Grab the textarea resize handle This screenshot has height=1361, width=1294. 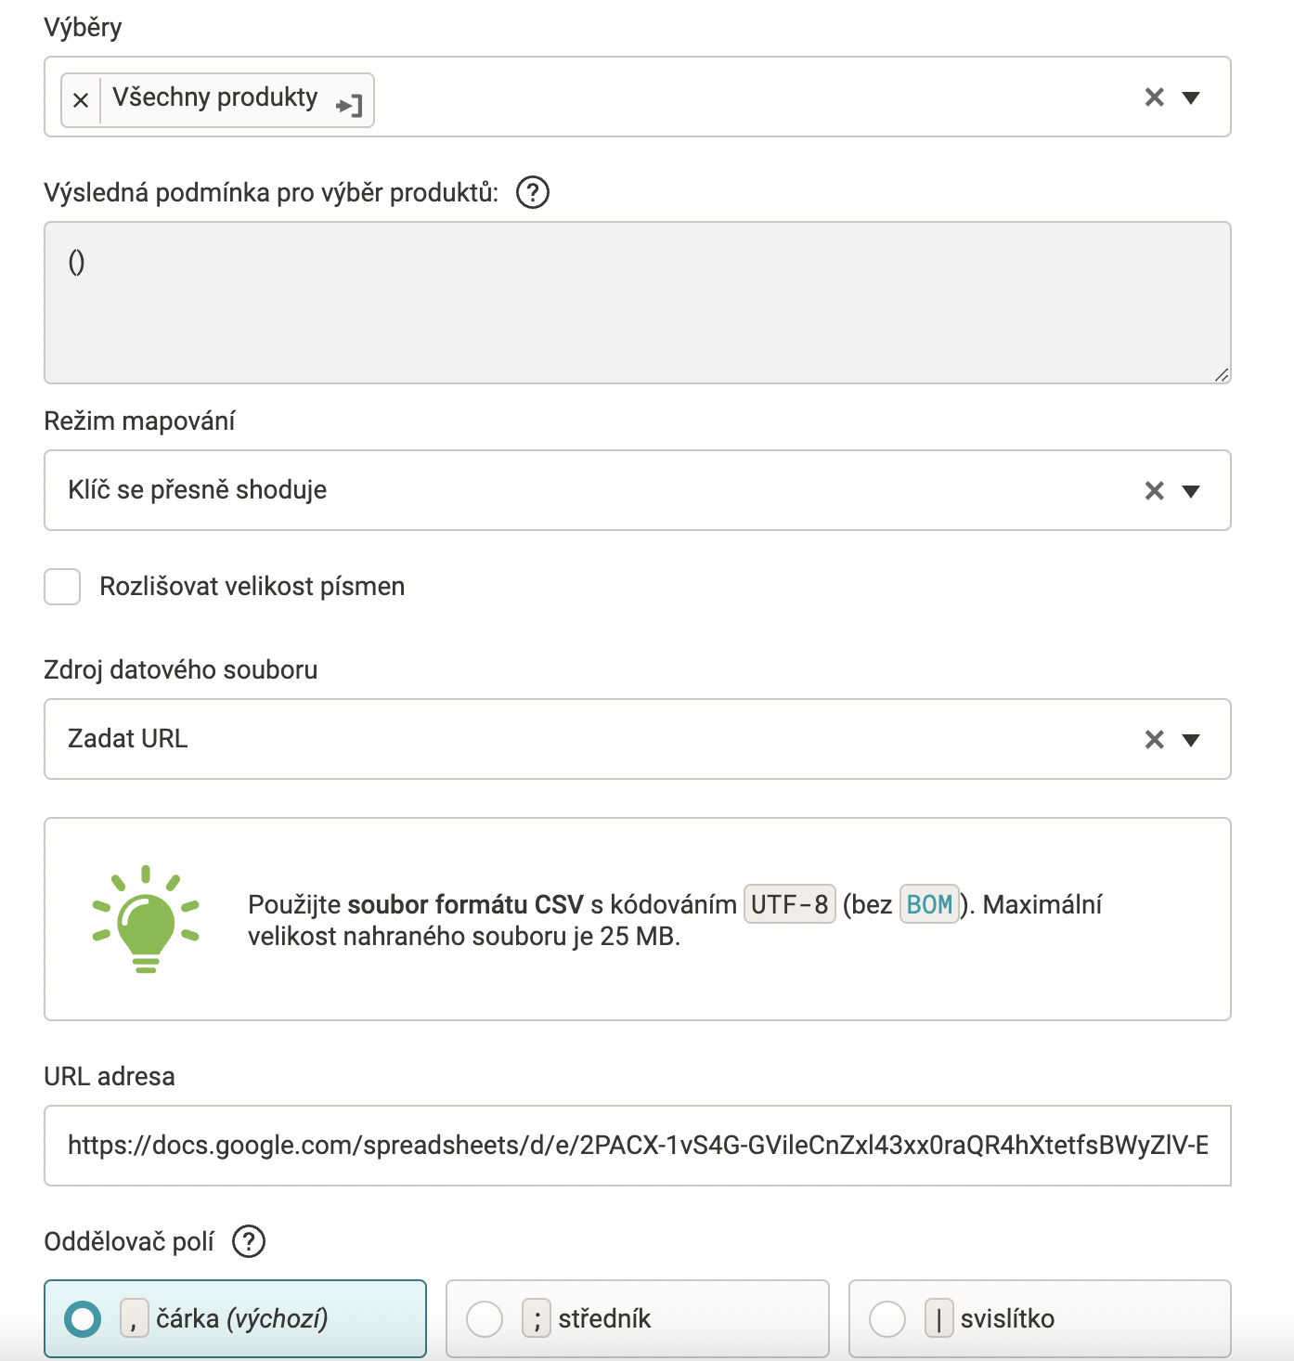click(x=1222, y=375)
